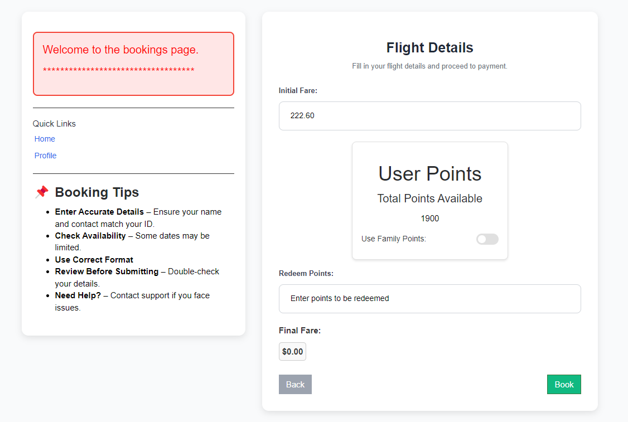The image size is (628, 422).
Task: Click the pushpin icon beside Booking Tips
Action: click(42, 192)
